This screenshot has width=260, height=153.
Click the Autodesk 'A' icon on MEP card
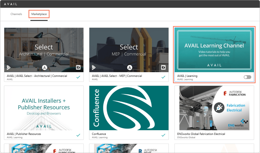pyautogui.click(x=129, y=68)
